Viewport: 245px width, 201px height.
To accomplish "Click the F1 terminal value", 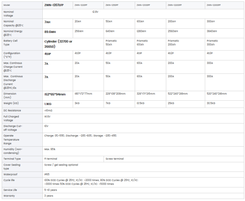I will pyautogui.click(x=51, y=159).
